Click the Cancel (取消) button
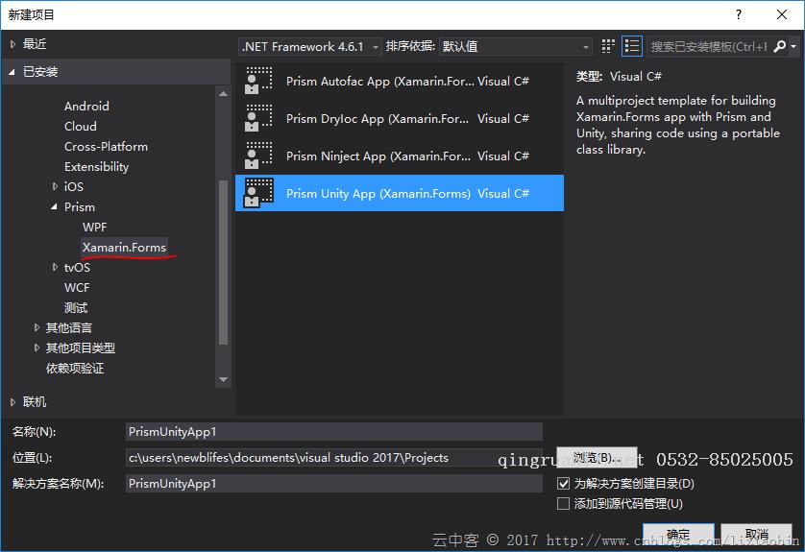Viewport: 805px width, 552px height. point(757,535)
